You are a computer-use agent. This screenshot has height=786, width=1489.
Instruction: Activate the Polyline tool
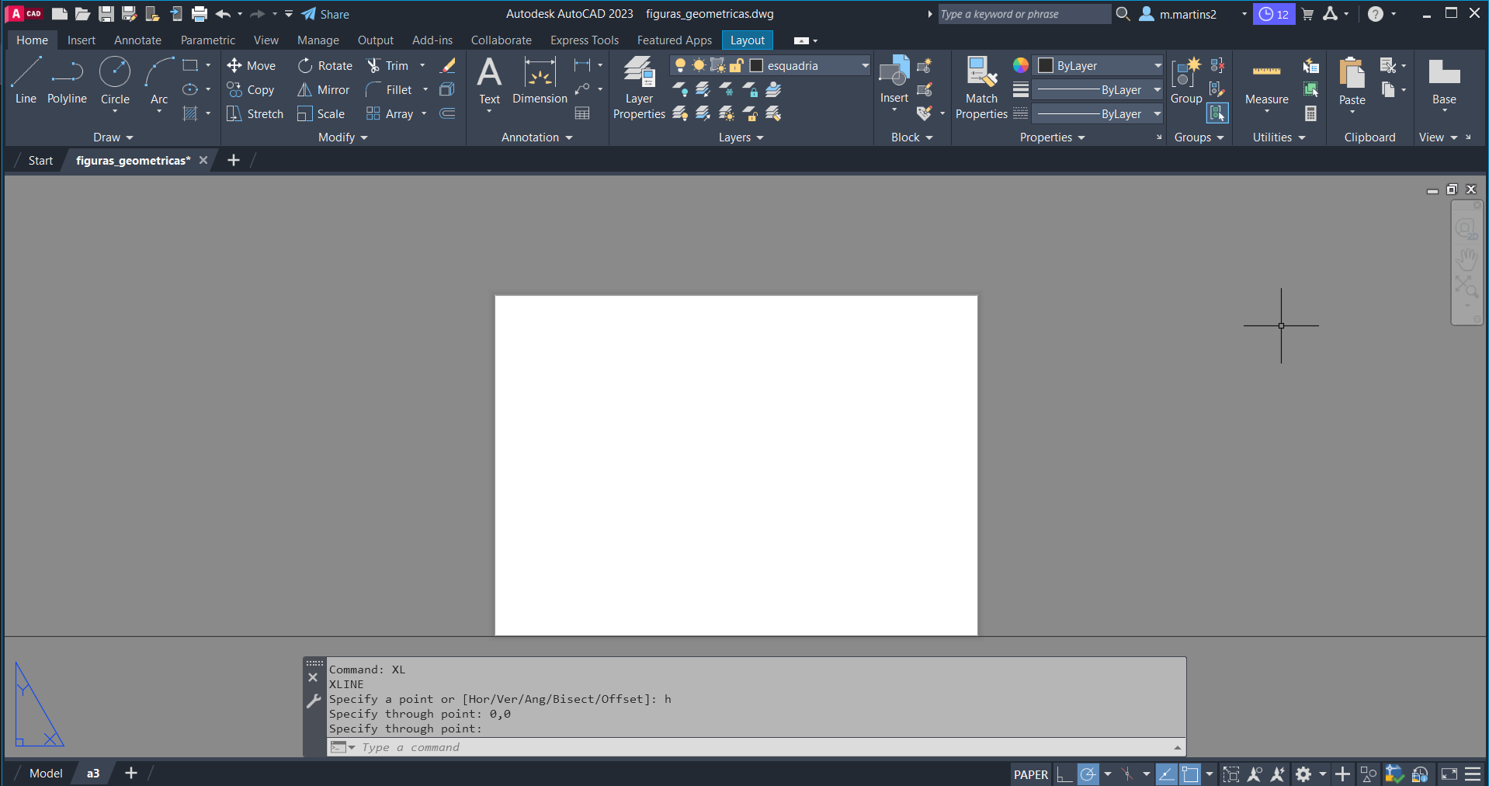[x=67, y=80]
